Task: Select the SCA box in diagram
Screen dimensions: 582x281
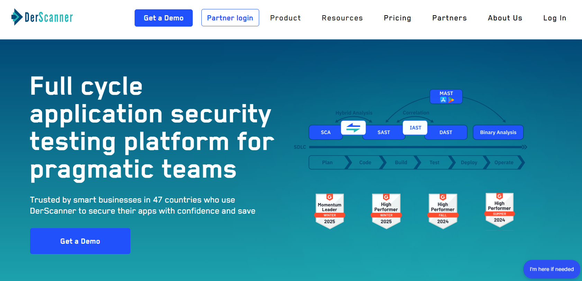Action: coord(325,132)
